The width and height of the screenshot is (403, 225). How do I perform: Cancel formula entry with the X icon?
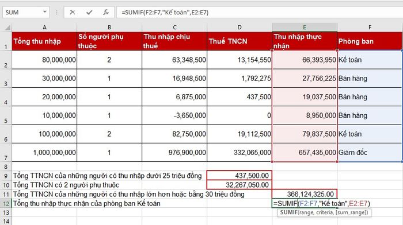click(x=73, y=12)
